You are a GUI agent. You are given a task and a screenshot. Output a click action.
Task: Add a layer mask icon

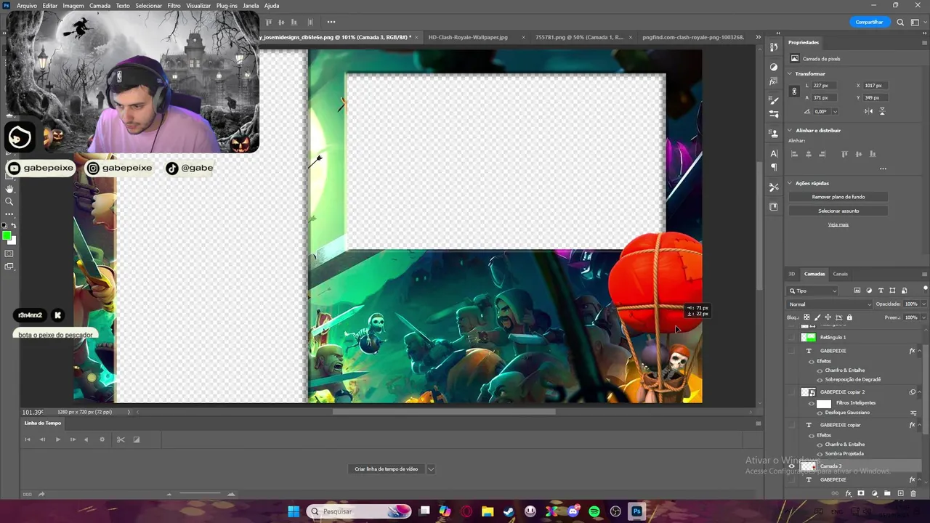pyautogui.click(x=861, y=493)
